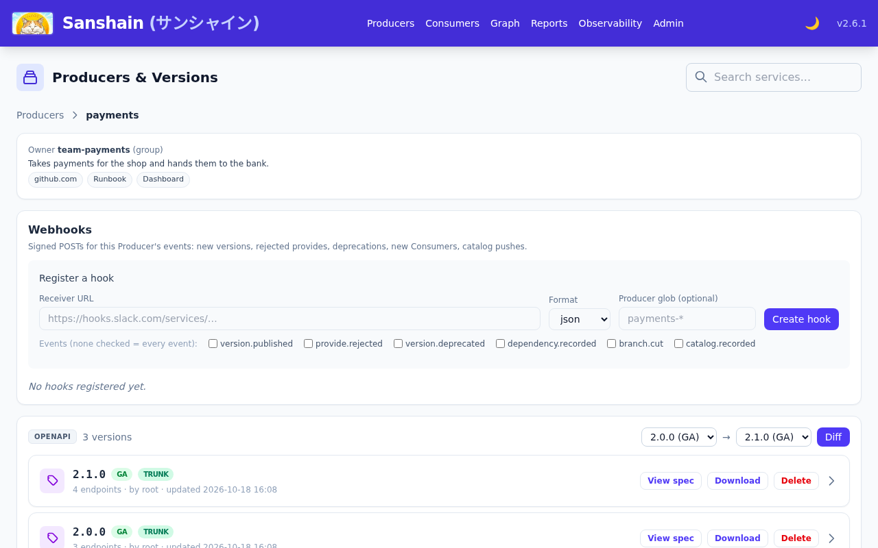Open the Observability nav item
Screen dimensions: 878x548
point(610,23)
